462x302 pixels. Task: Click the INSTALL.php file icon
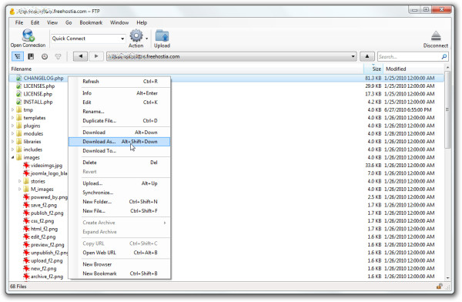tap(18, 102)
